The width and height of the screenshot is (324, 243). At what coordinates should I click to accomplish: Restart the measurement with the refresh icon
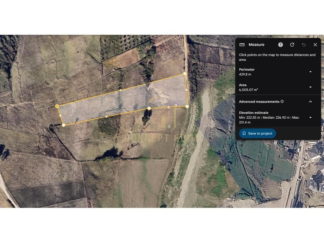click(292, 45)
